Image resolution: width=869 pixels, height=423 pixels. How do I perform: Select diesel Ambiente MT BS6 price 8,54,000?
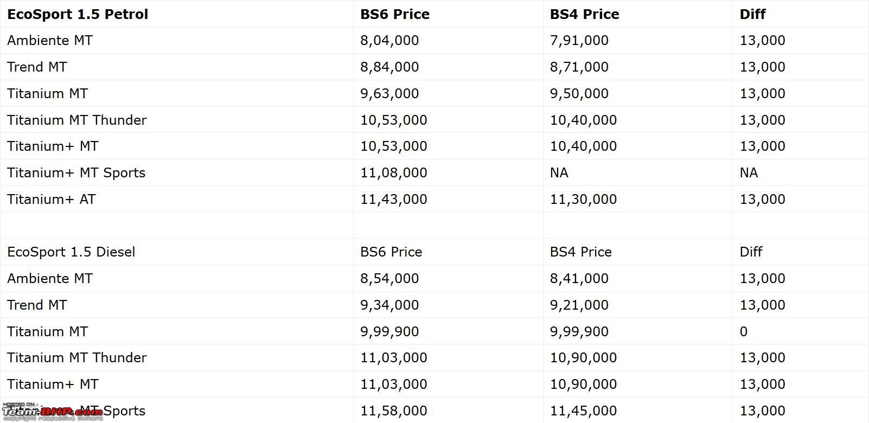389,279
